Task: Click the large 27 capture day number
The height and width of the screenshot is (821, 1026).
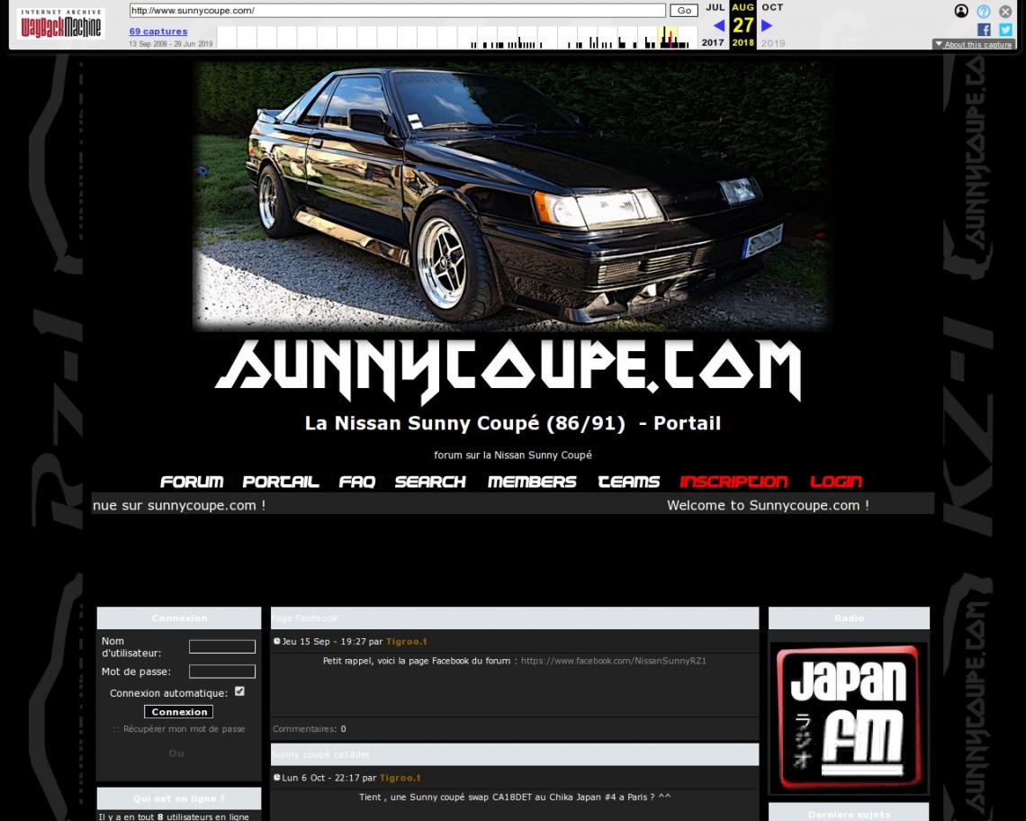Action: 742,25
